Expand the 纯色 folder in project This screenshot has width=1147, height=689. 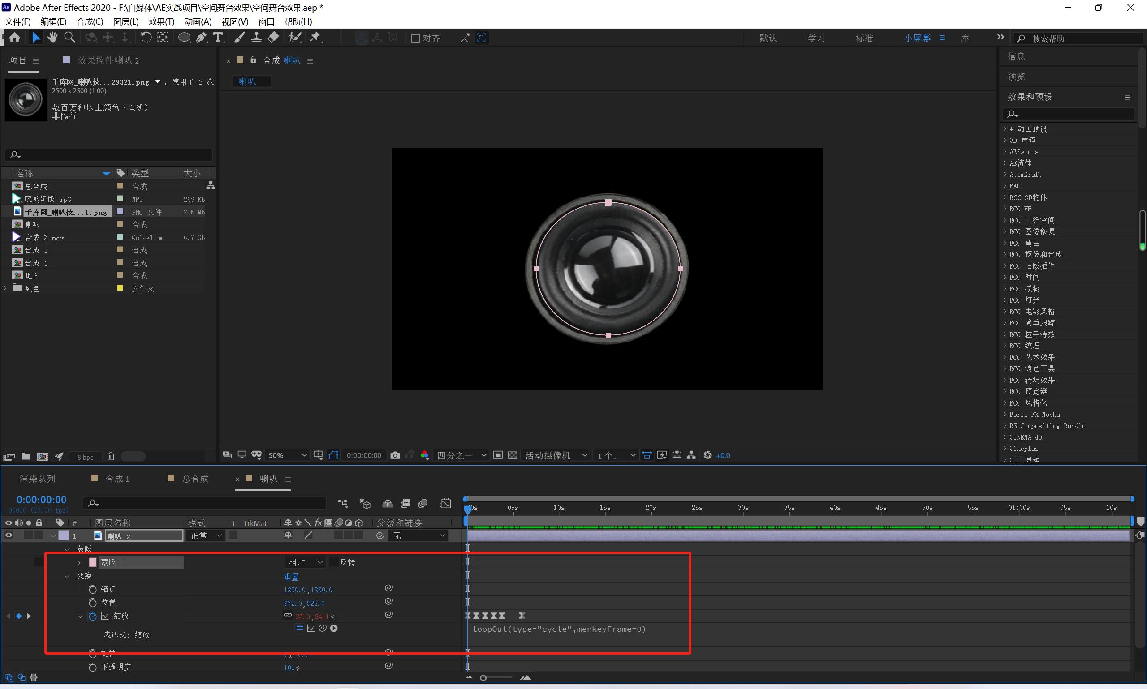[5, 288]
